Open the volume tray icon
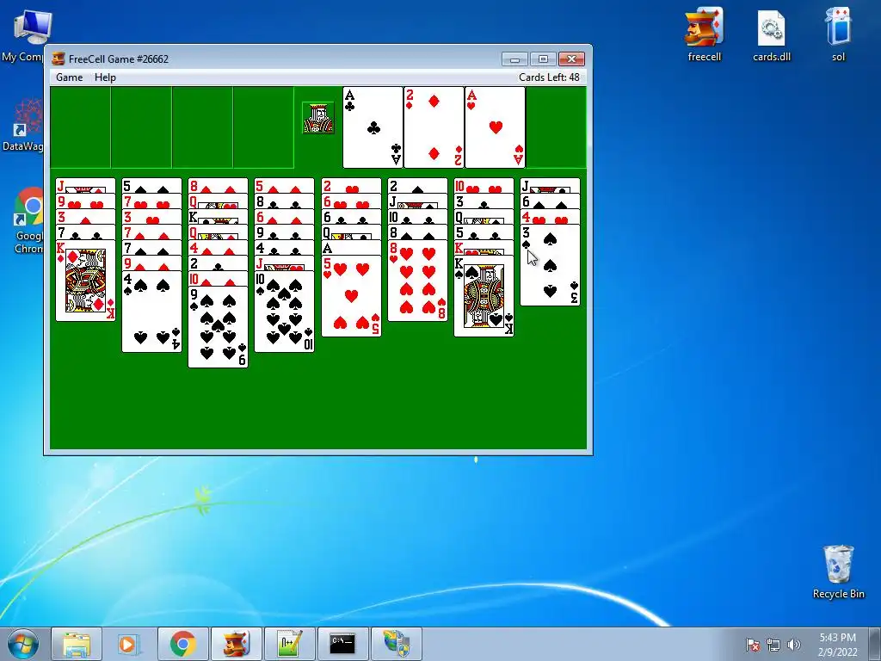Viewport: 881px width, 661px height. (793, 645)
